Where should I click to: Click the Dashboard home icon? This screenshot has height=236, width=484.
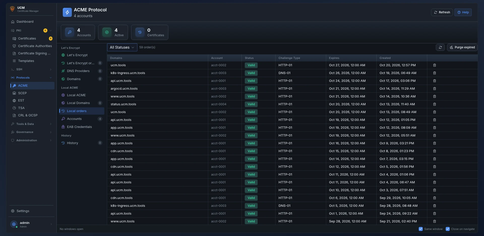click(x=13, y=22)
